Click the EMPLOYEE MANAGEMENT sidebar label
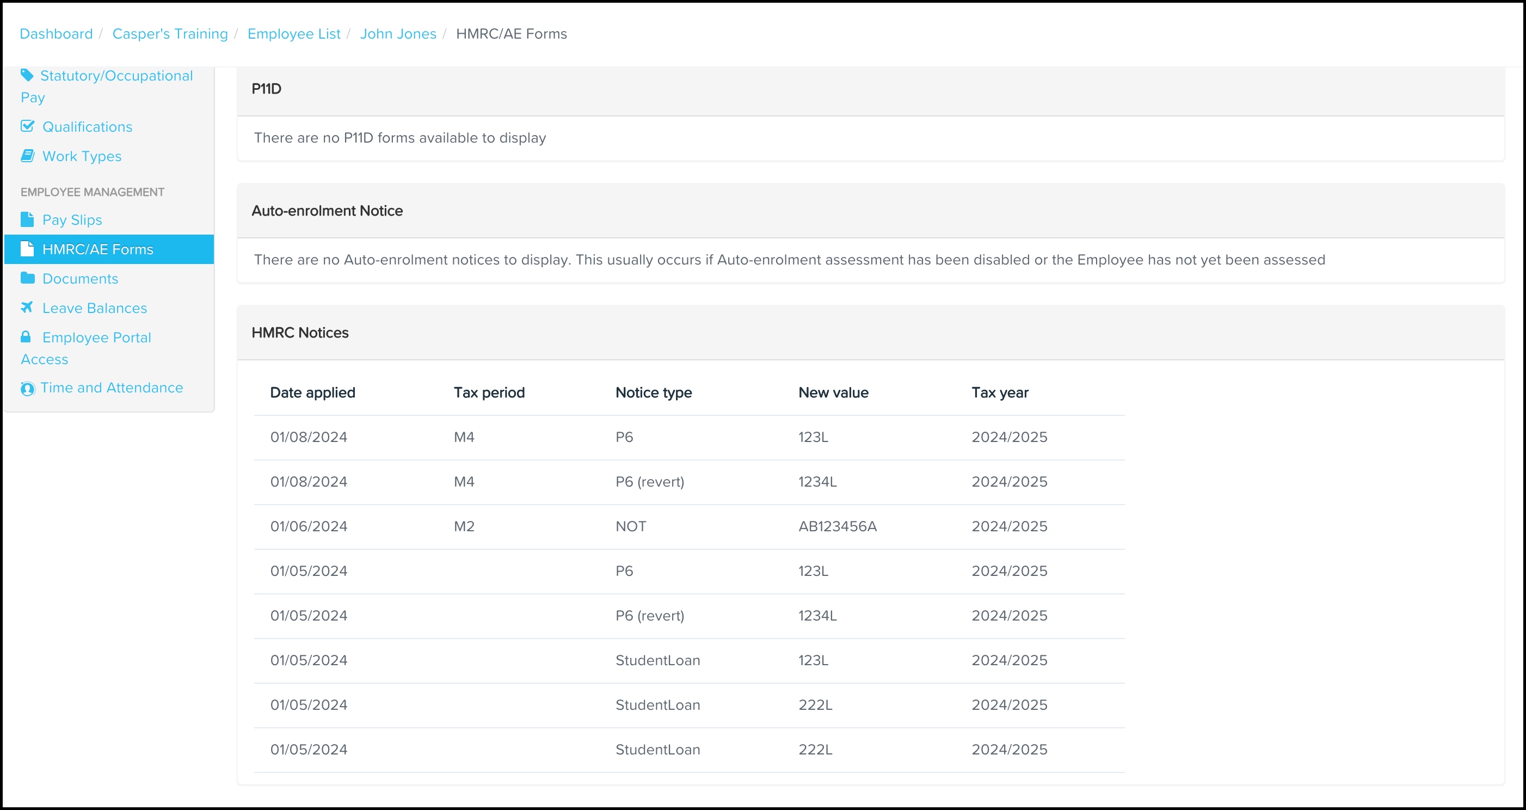This screenshot has width=1526, height=810. (93, 192)
